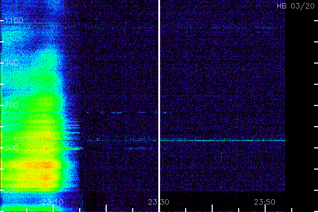Click the 23:30 time label
This screenshot has width=318, height=212.
tap(159, 202)
